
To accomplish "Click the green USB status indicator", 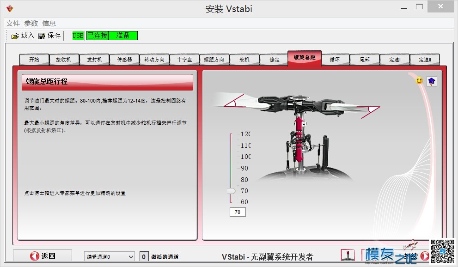I will [78, 36].
